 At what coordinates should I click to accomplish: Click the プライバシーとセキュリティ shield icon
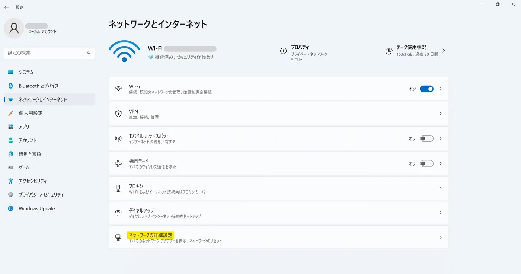click(x=11, y=195)
